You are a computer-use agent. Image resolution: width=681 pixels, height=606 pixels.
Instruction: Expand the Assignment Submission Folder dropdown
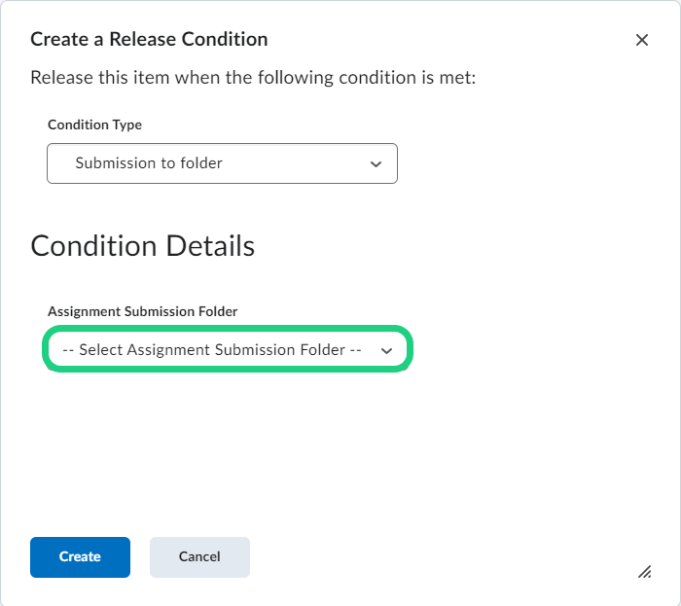pyautogui.click(x=228, y=350)
